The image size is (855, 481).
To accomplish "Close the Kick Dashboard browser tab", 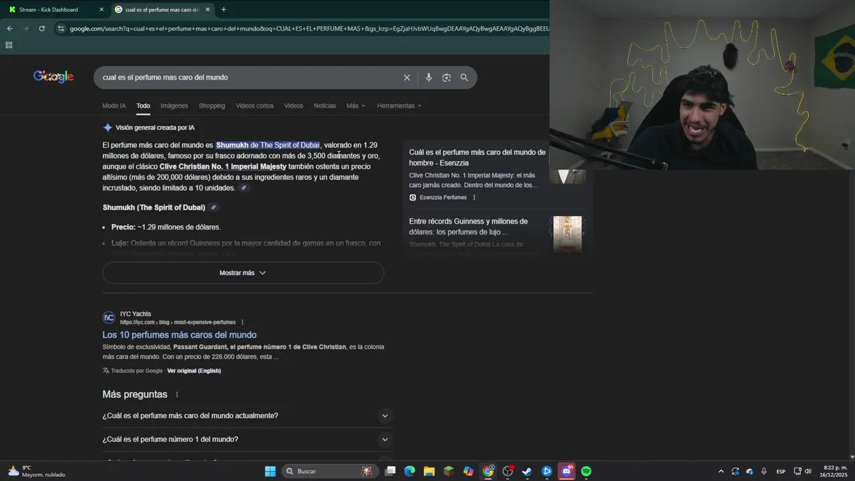I will (102, 9).
